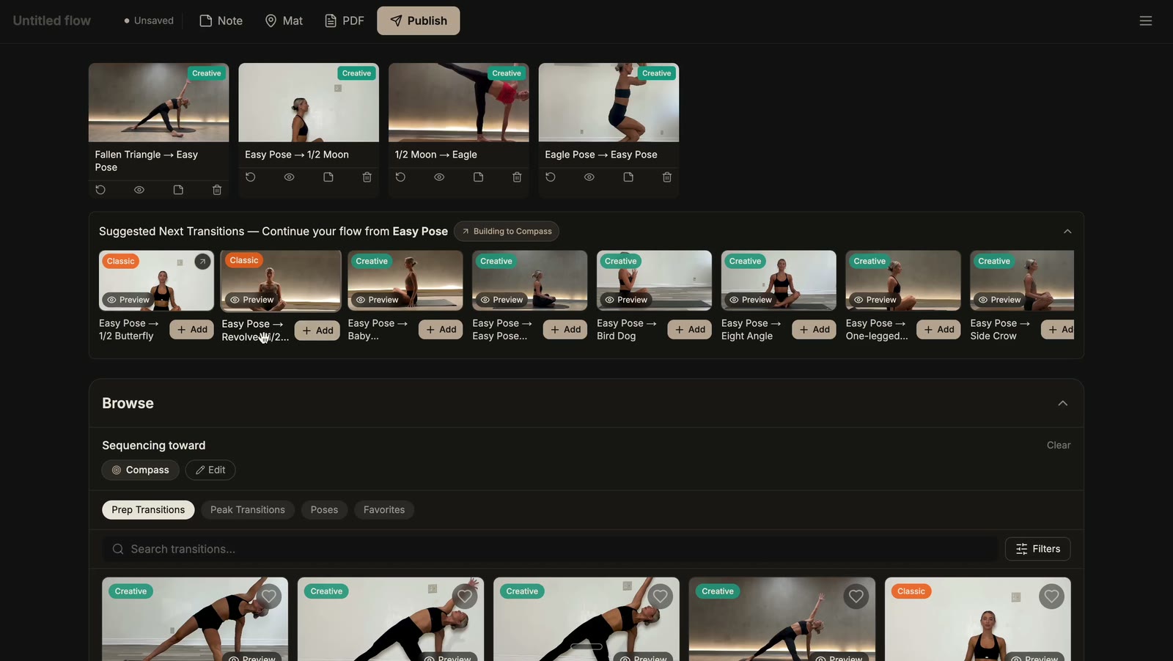1173x661 pixels.
Task: Switch to Prep Transitions tab
Action: [148, 510]
